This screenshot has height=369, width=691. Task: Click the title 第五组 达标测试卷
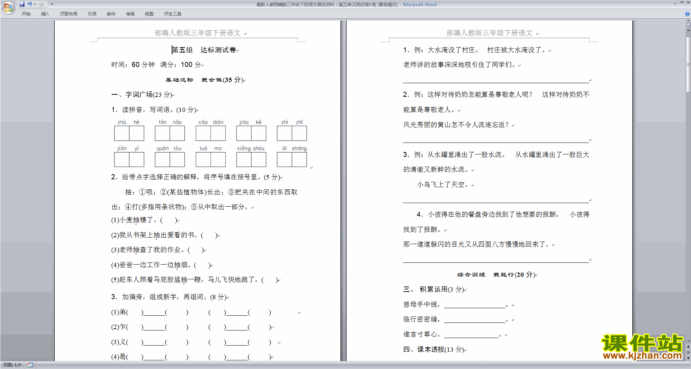pos(204,50)
